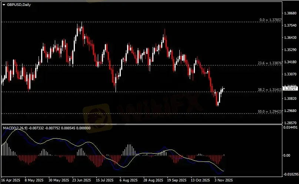Image resolution: width=299 pixels, height=184 pixels.
Task: Click the 6 Aug 2025 date label
Action: (x=129, y=180)
